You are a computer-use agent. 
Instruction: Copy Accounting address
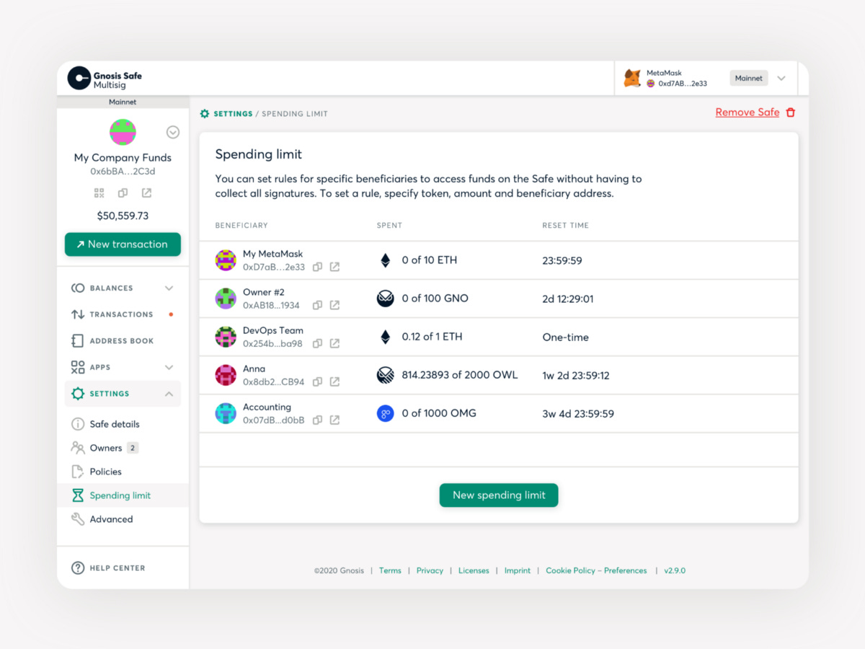317,420
